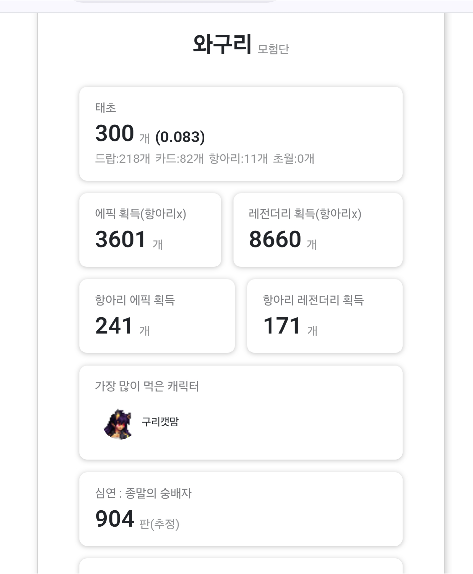
Task: Click the 300 태초 count
Action: click(x=115, y=134)
